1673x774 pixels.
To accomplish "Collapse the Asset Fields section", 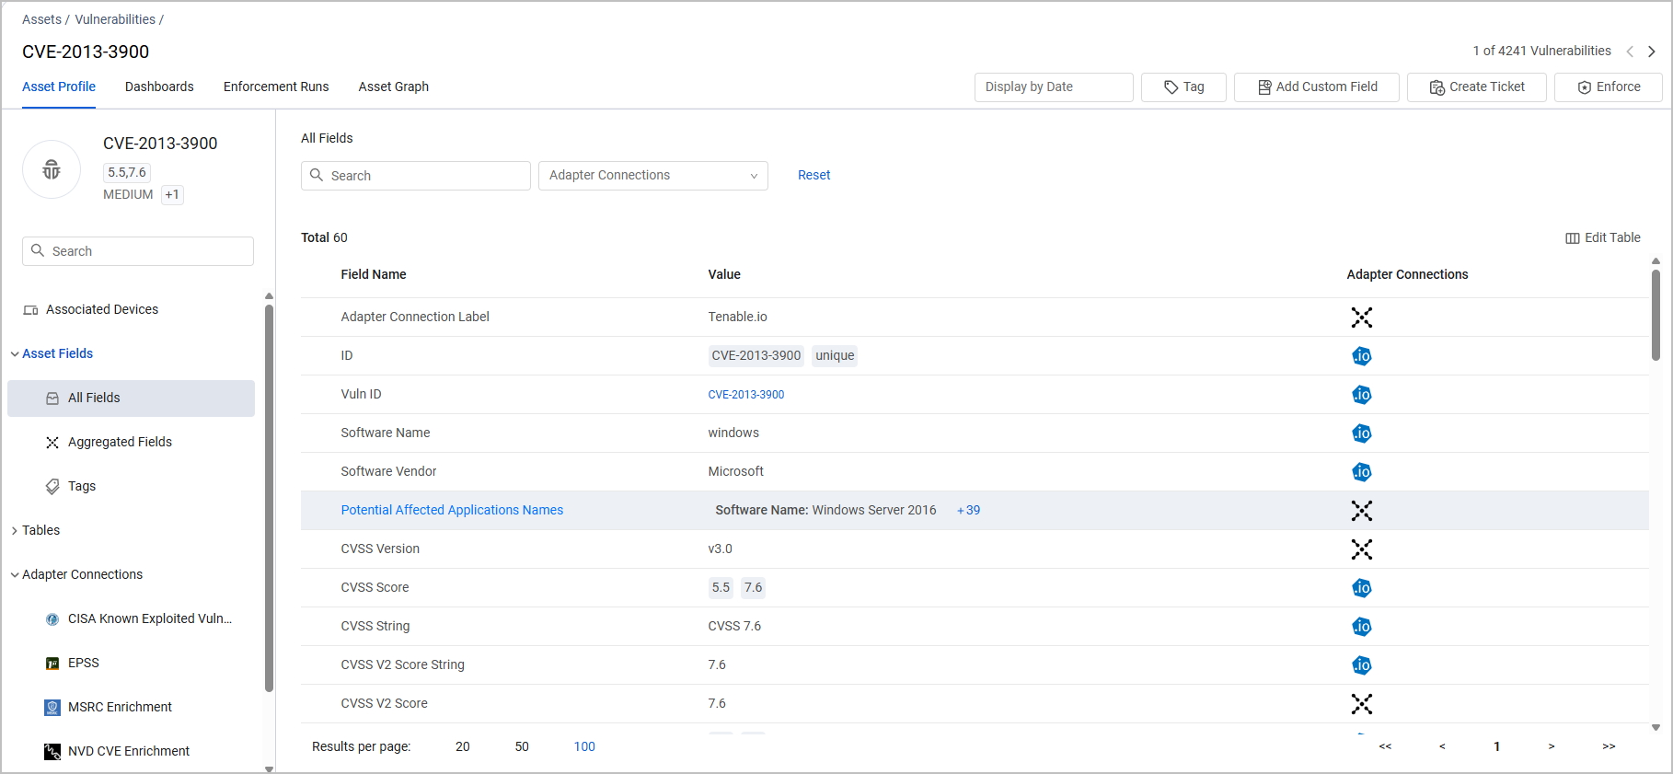I will tap(15, 354).
